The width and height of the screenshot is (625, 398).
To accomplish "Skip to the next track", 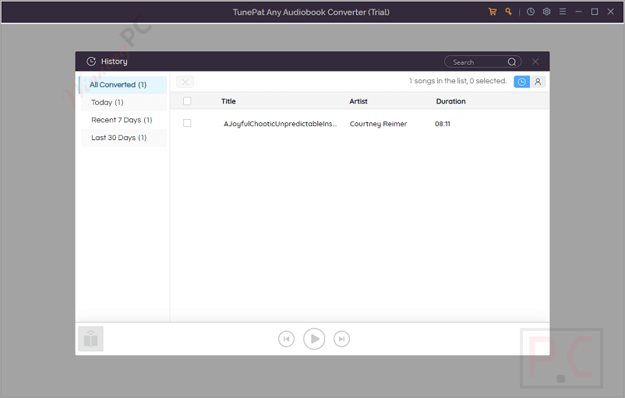I will click(x=341, y=339).
